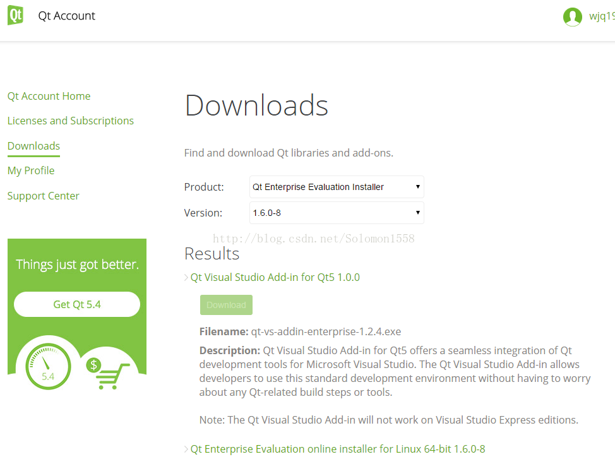Click the Find and download Qt libraries text
This screenshot has height=464, width=615.
[x=289, y=153]
